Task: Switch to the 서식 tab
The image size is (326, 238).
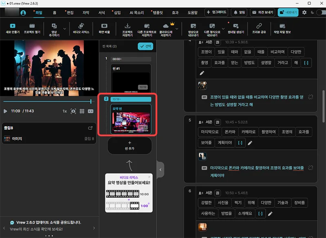Action: point(101,13)
